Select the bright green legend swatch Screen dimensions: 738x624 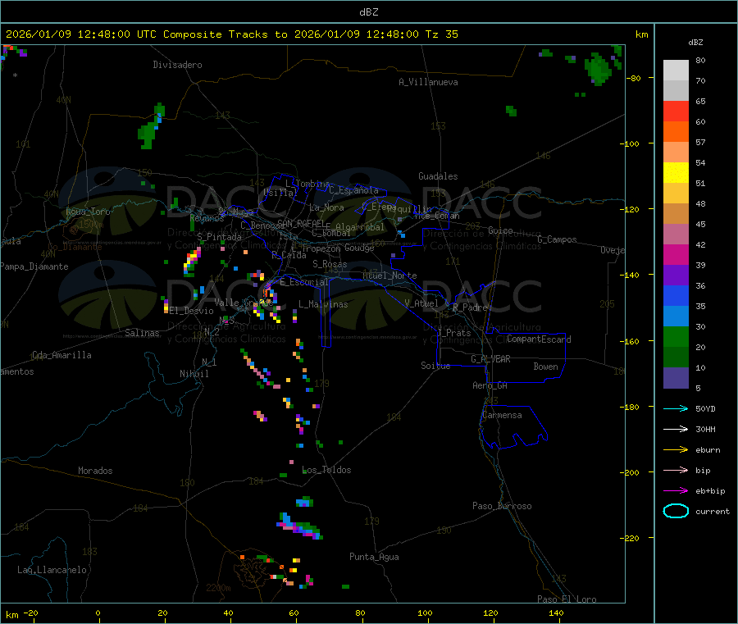(676, 336)
